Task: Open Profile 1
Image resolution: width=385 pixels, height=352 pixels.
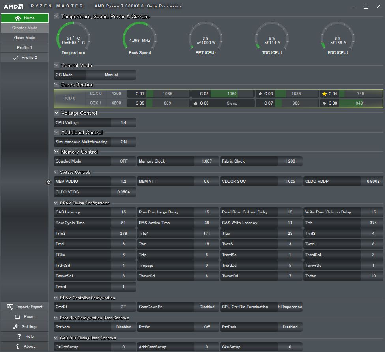Action: pyautogui.click(x=24, y=48)
